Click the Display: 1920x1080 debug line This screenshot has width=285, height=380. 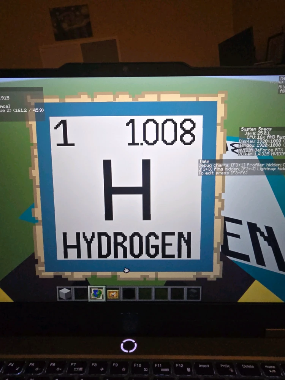(x=262, y=141)
